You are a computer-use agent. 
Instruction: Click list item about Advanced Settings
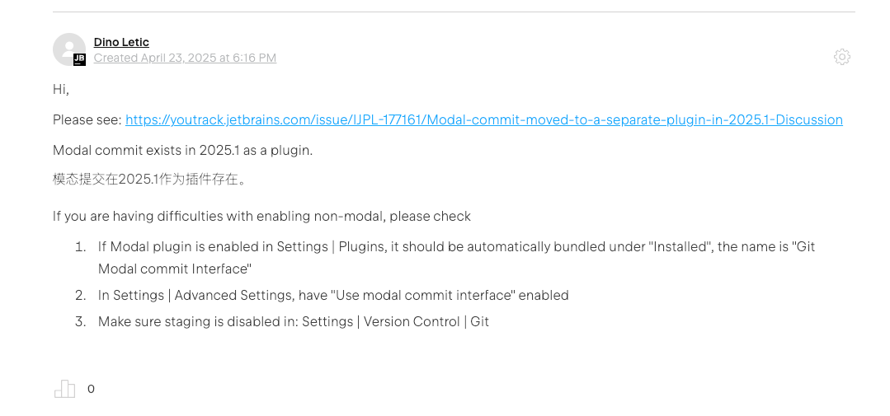tap(333, 295)
